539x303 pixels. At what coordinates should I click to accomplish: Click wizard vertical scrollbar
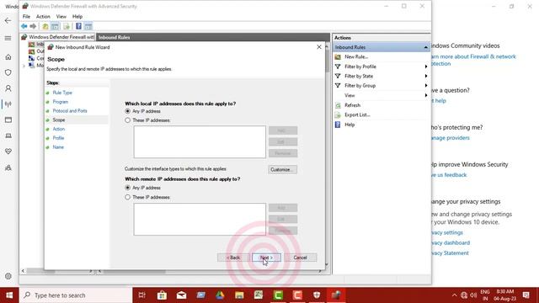pos(327,155)
